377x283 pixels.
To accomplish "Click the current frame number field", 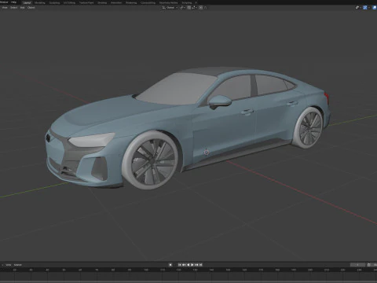I will (x=357, y=265).
